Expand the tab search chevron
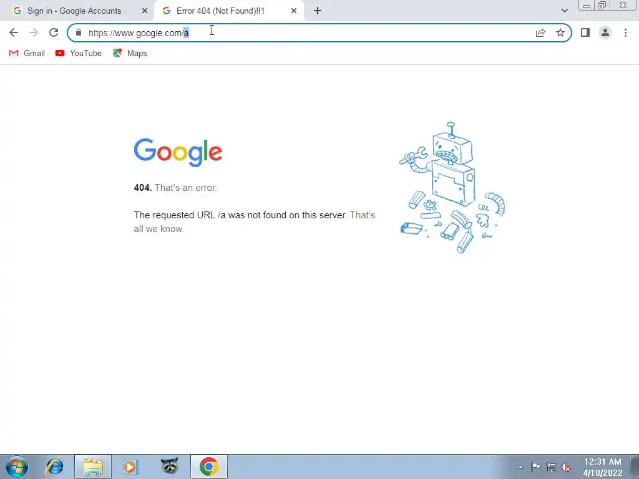 564,11
